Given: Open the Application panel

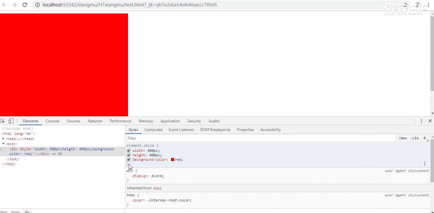Looking at the screenshot, I should 170,121.
